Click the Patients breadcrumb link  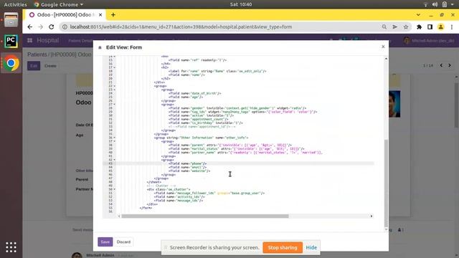pos(37,54)
